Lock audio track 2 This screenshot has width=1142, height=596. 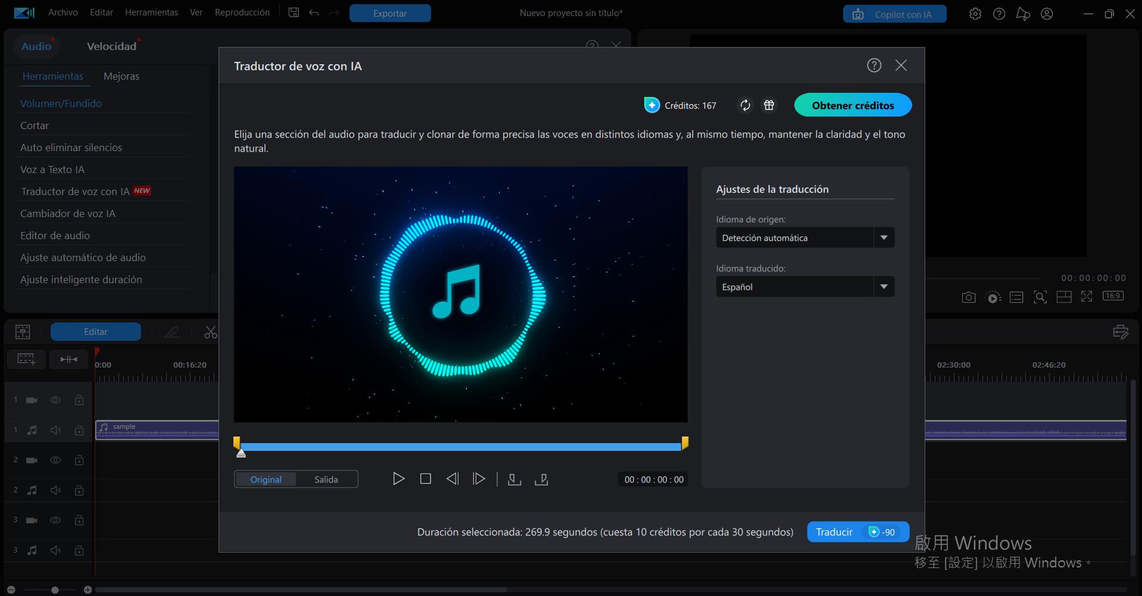tap(79, 490)
